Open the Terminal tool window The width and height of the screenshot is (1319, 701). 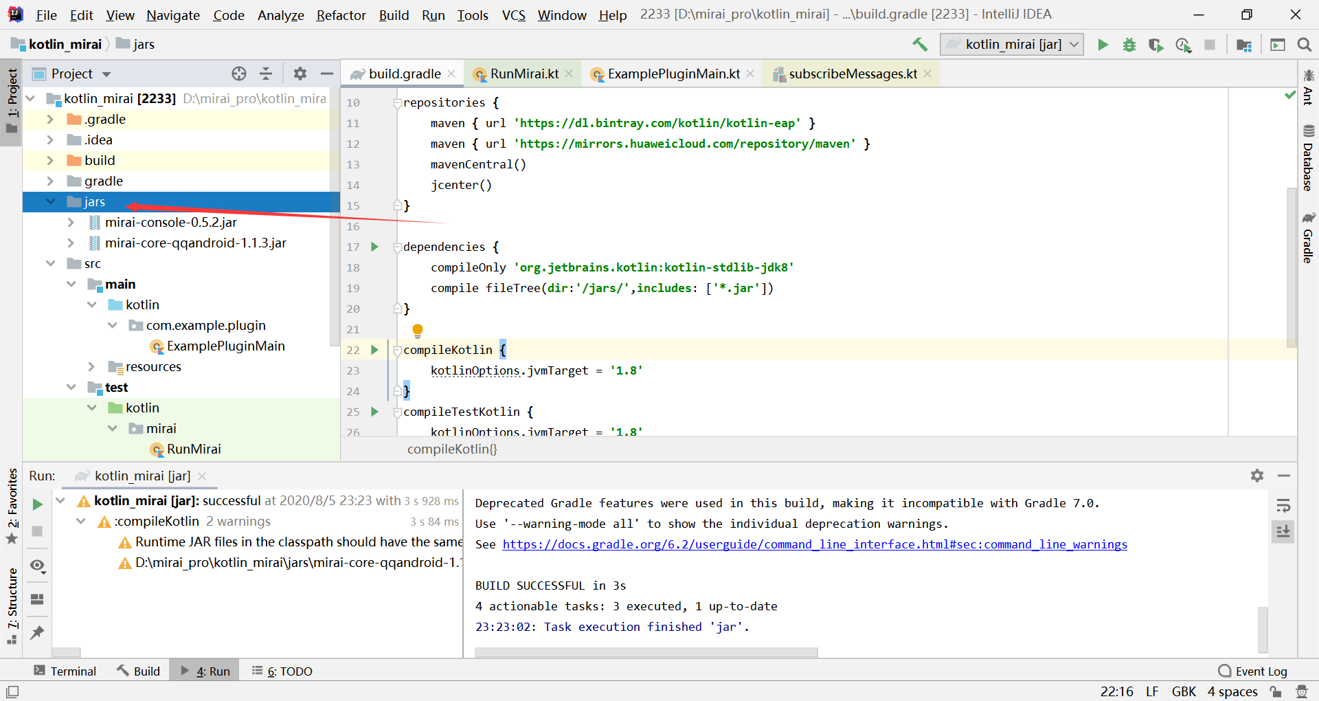pos(65,671)
